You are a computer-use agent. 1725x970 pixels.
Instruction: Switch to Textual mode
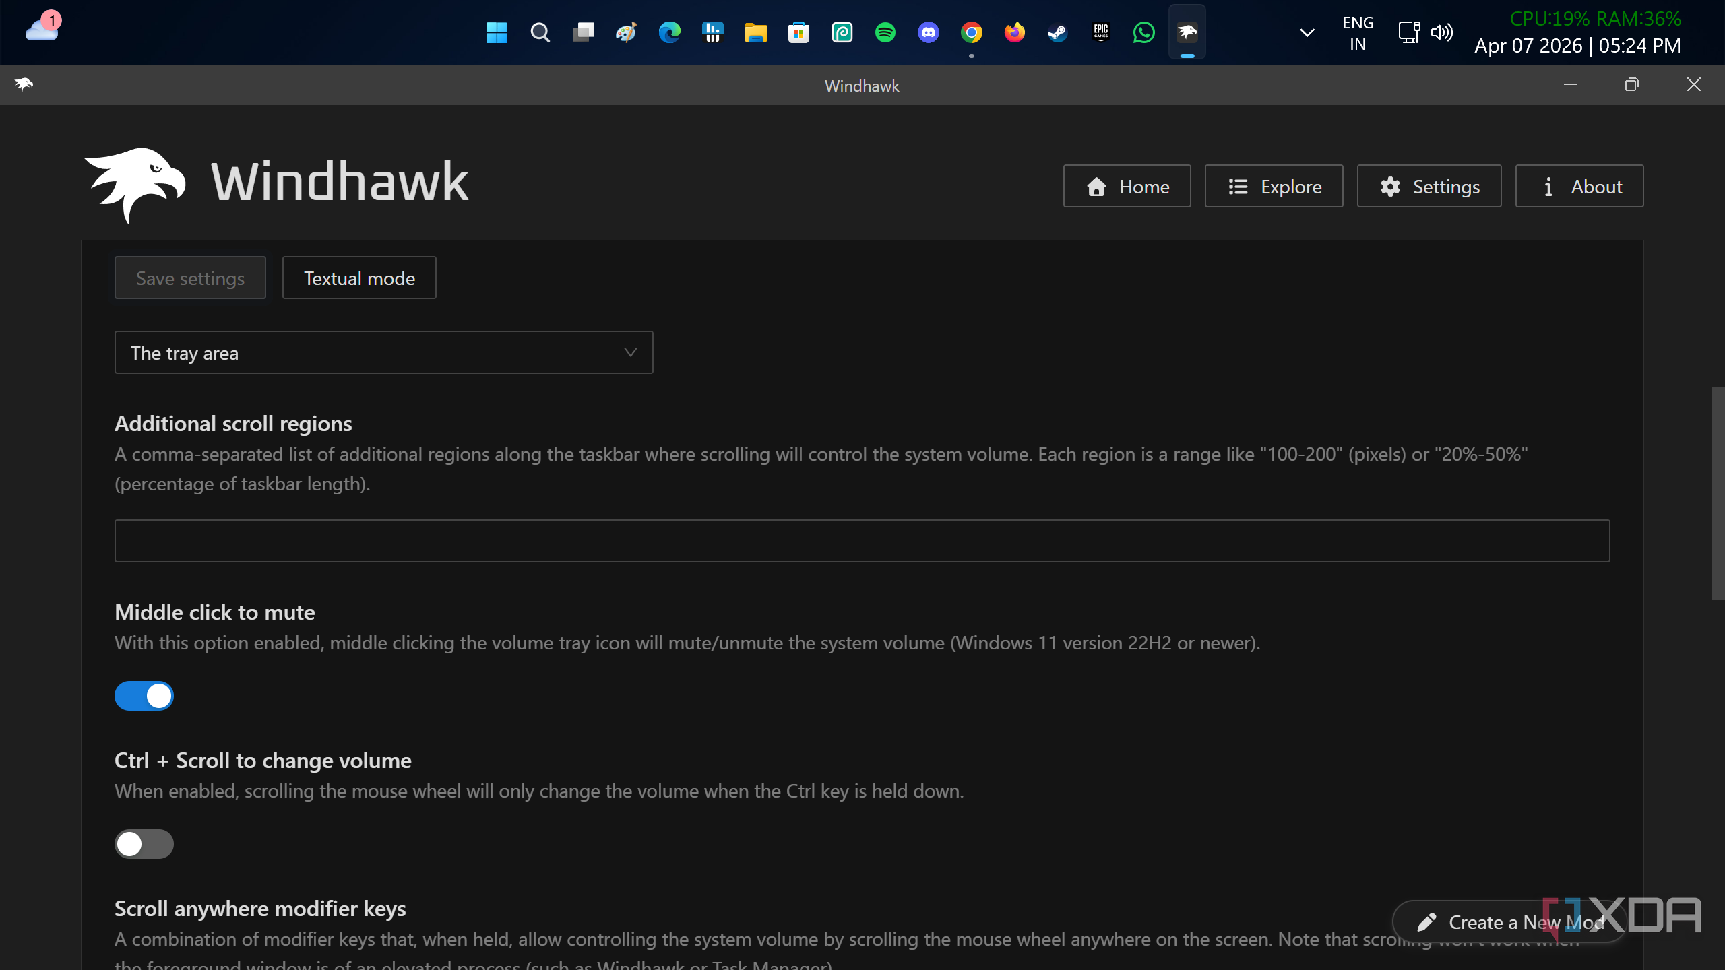pyautogui.click(x=359, y=278)
